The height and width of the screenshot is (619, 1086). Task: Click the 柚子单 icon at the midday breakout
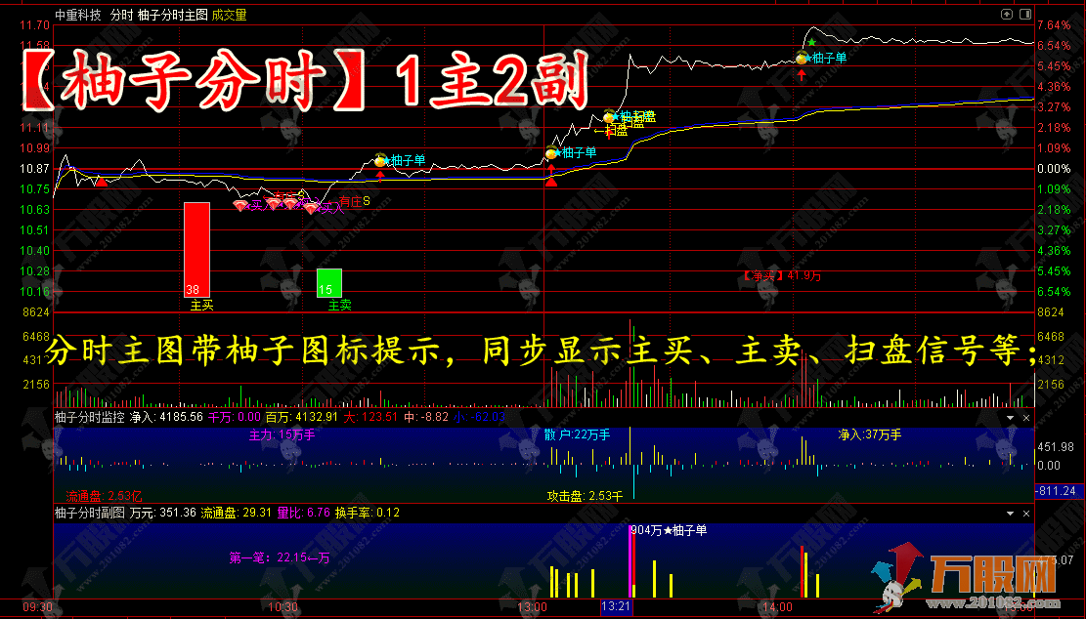point(551,152)
